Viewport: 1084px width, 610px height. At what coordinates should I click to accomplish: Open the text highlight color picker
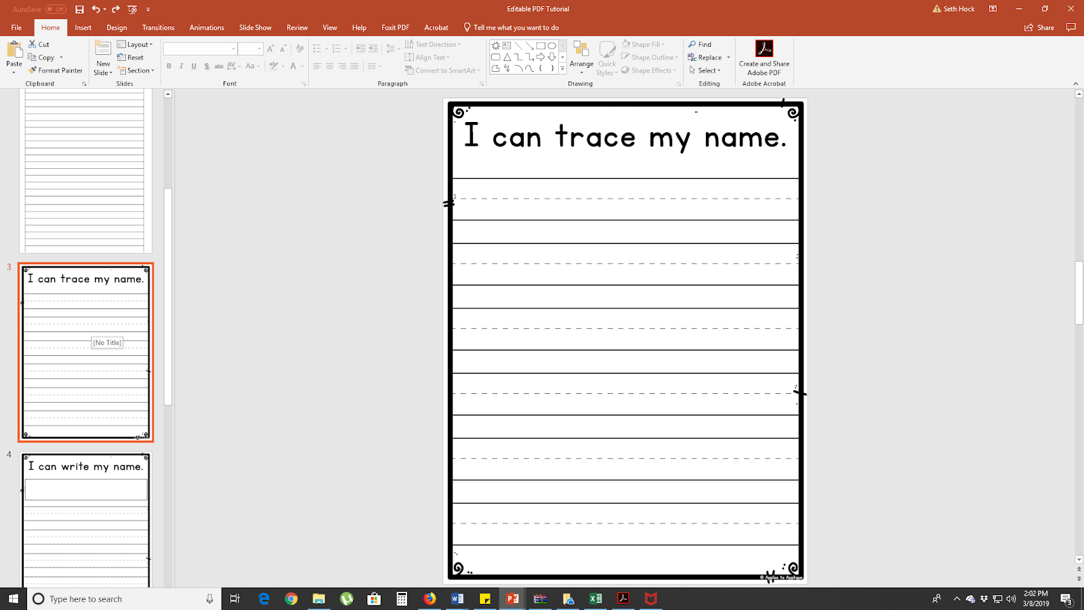click(276, 66)
